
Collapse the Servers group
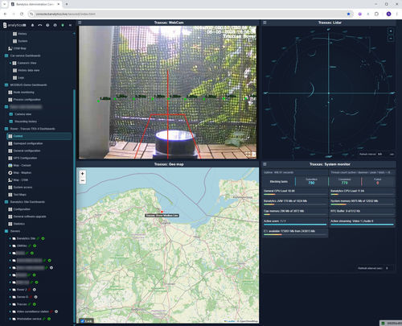tap(6, 231)
